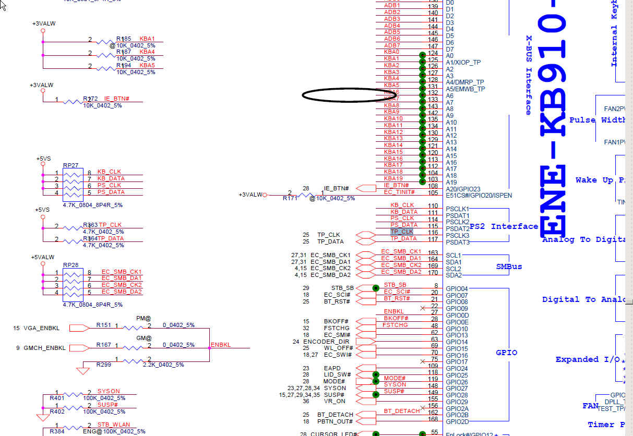The image size is (633, 436).
Task: Click the R402 designator
Action: click(57, 411)
